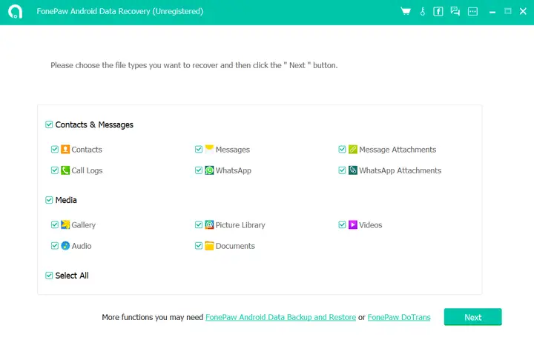Open the feedback chat bubbles icon
Image resolution: width=534 pixels, height=360 pixels.
tap(455, 11)
